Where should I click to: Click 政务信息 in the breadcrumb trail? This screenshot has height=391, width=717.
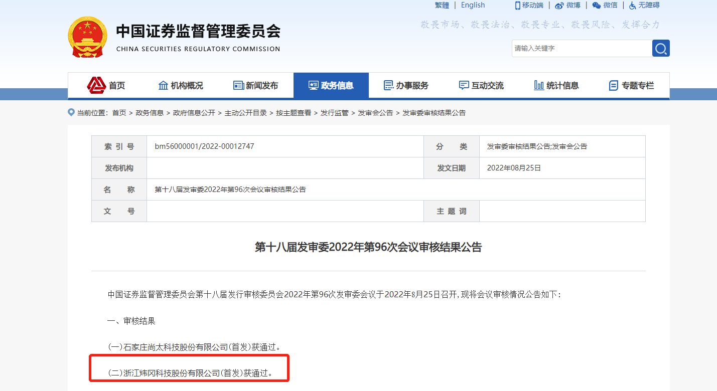(150, 113)
